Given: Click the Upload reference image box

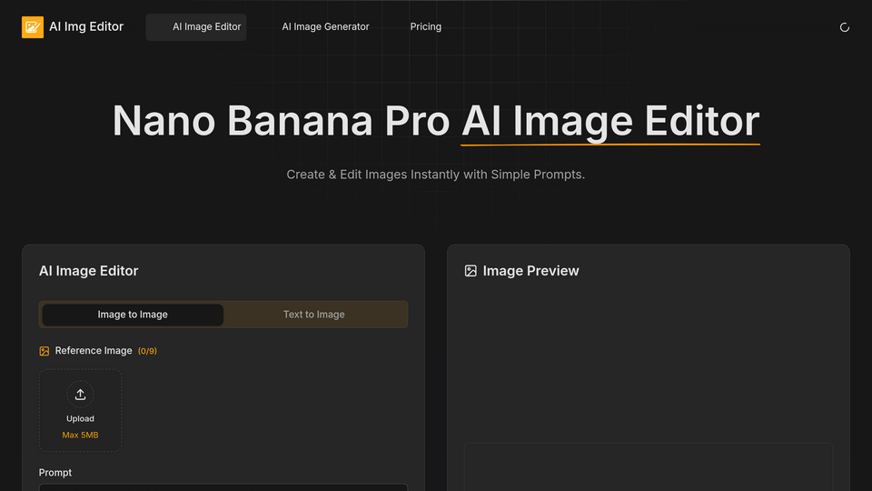Looking at the screenshot, I should [80, 410].
